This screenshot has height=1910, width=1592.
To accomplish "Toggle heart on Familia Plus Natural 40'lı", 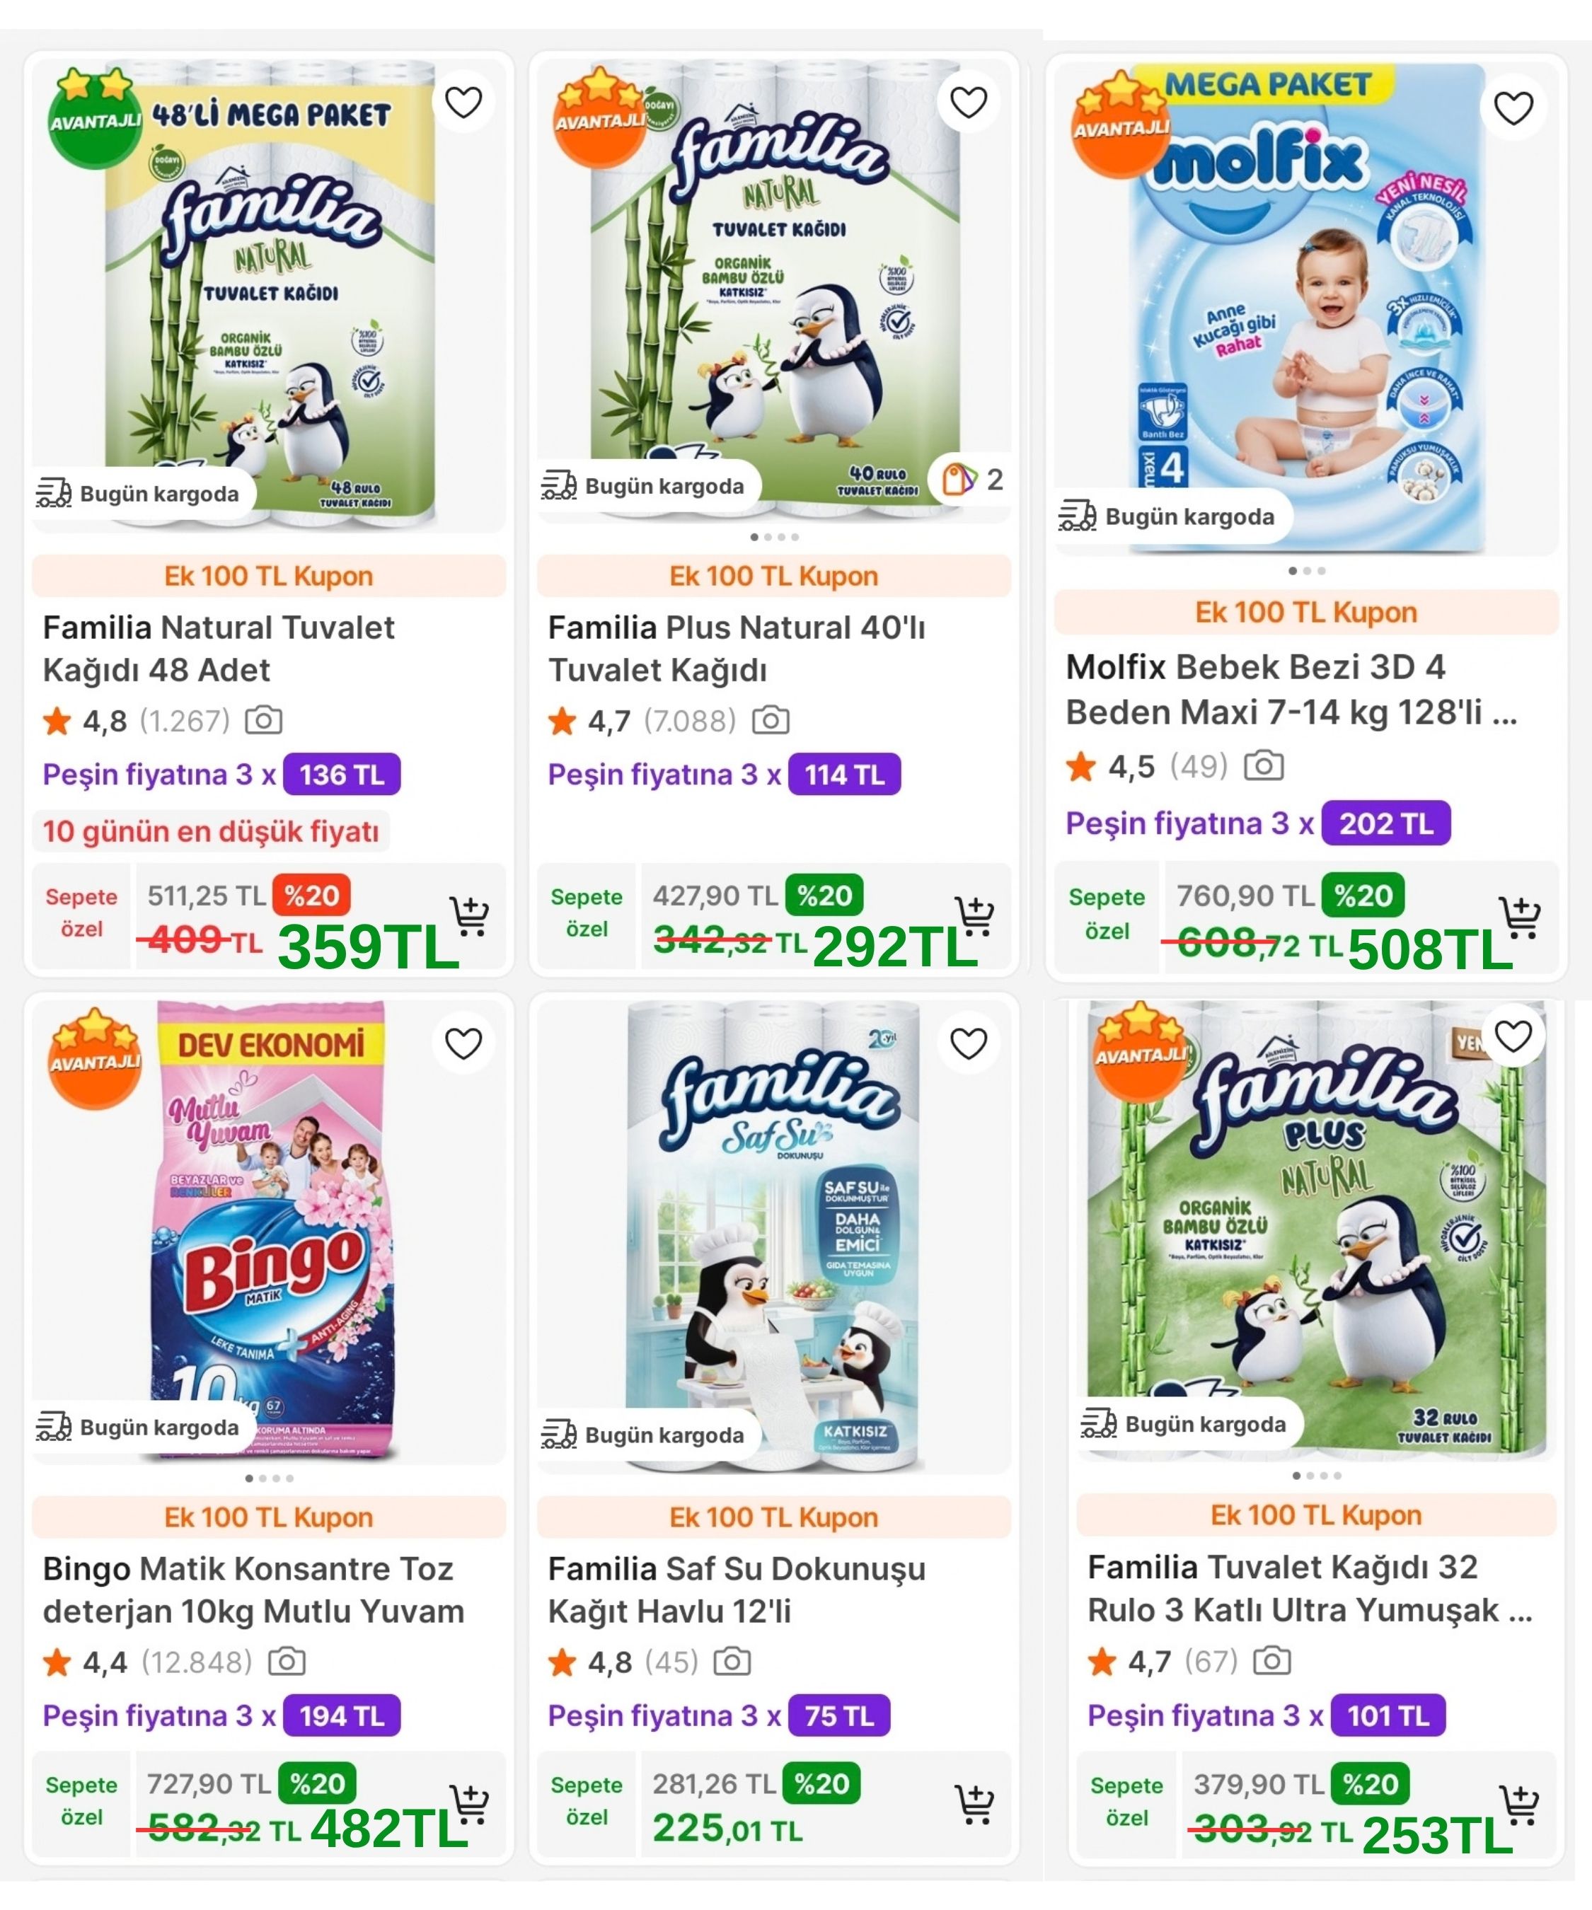I will pos(968,102).
